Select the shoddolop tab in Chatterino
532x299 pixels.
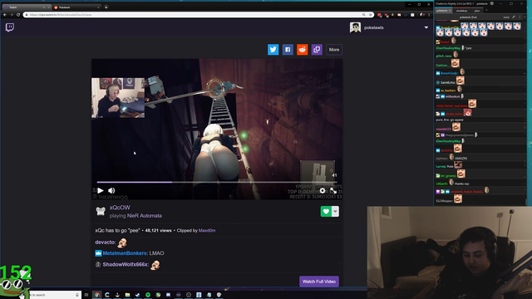click(461, 11)
